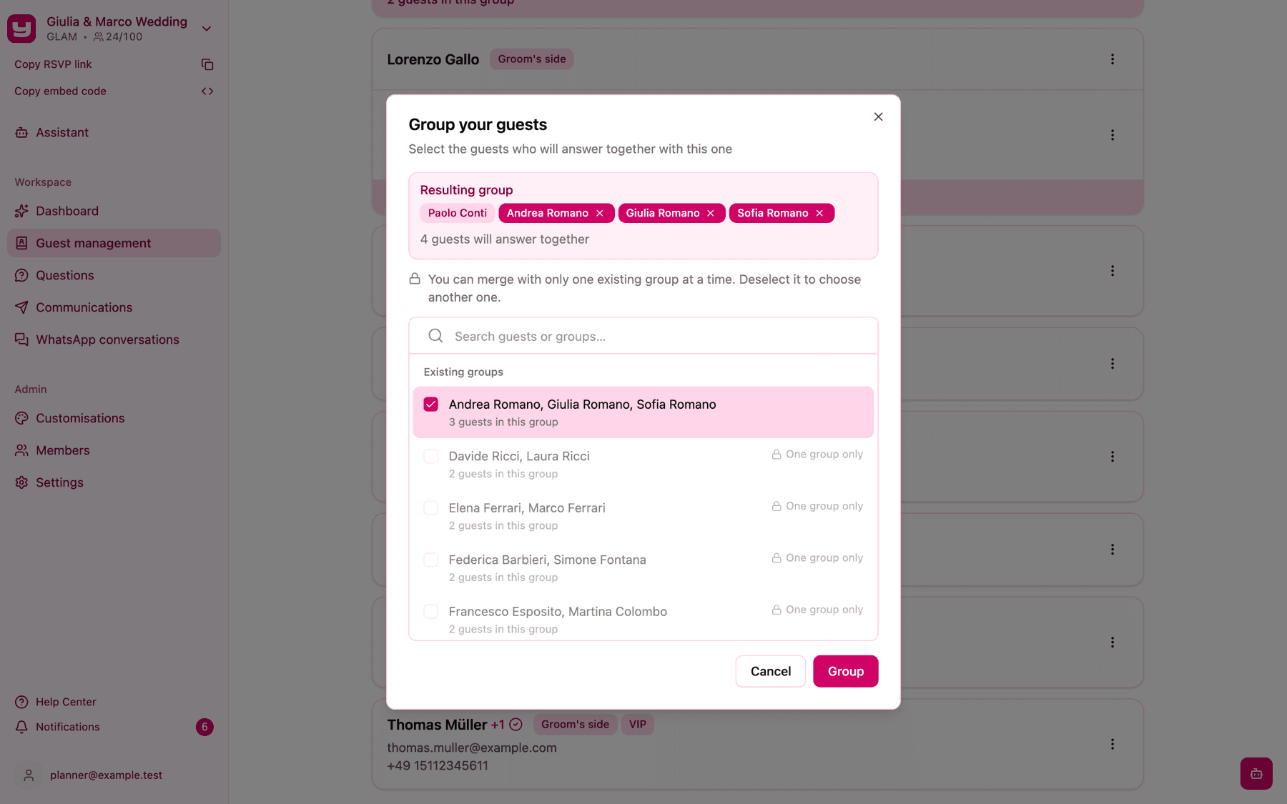Uncheck the Andrea, Giulia, Sofia Romano group

[431, 405]
